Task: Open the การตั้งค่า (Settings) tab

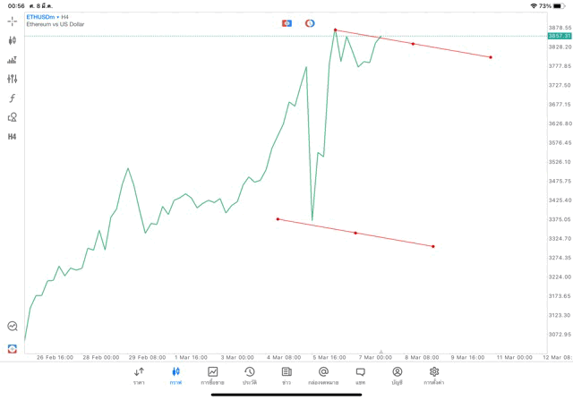Action: point(434,375)
